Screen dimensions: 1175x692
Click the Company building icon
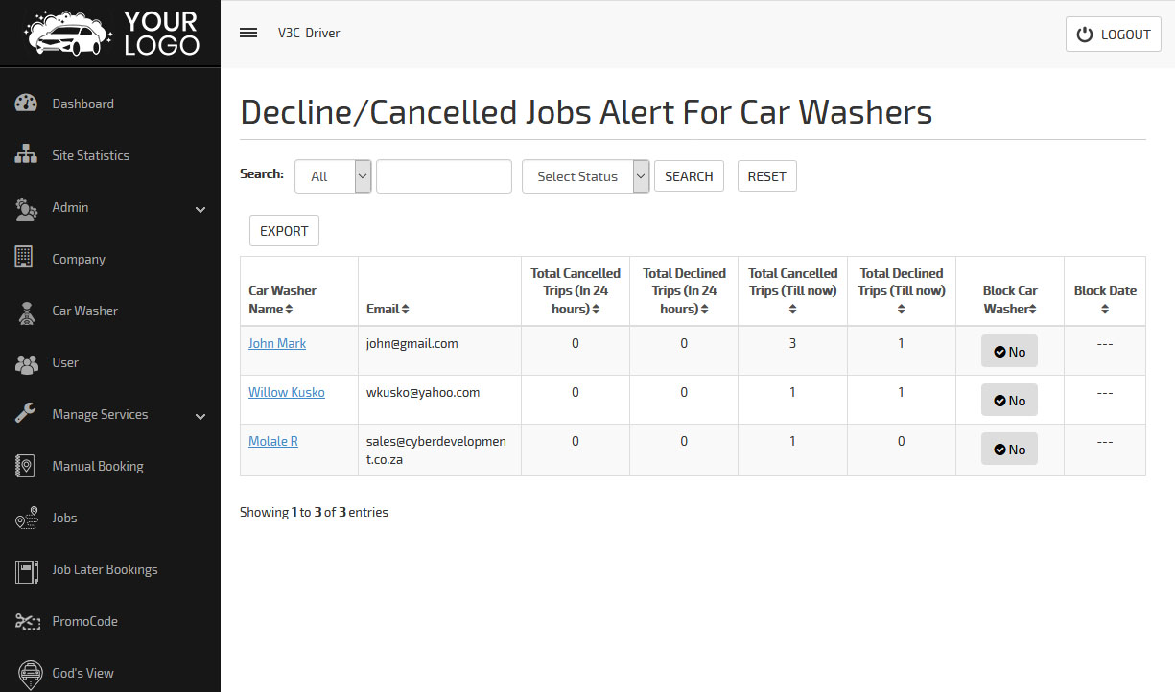[x=24, y=259]
